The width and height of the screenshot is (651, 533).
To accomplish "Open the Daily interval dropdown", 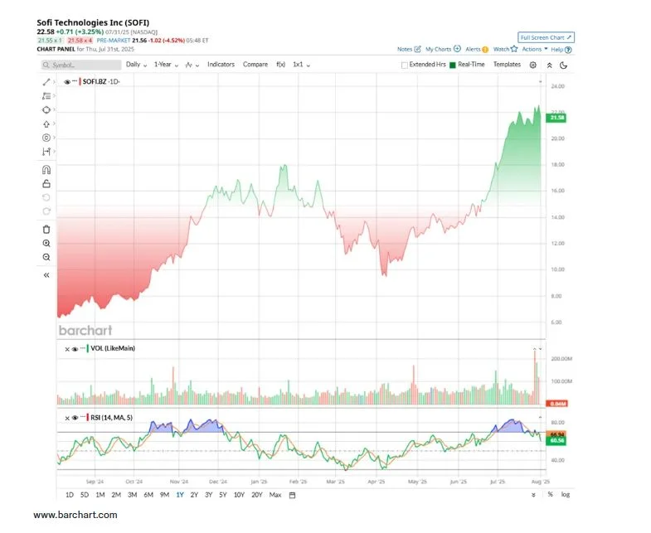I will coord(136,65).
